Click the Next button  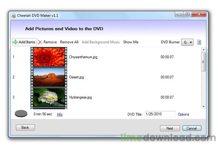170,128
